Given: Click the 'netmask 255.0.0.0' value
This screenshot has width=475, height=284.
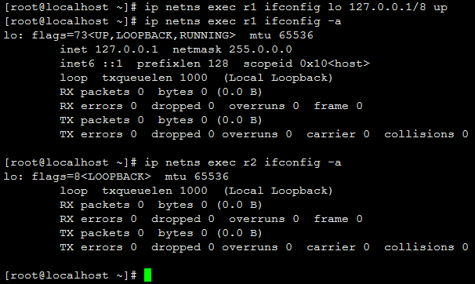Looking at the screenshot, I should point(232,49).
